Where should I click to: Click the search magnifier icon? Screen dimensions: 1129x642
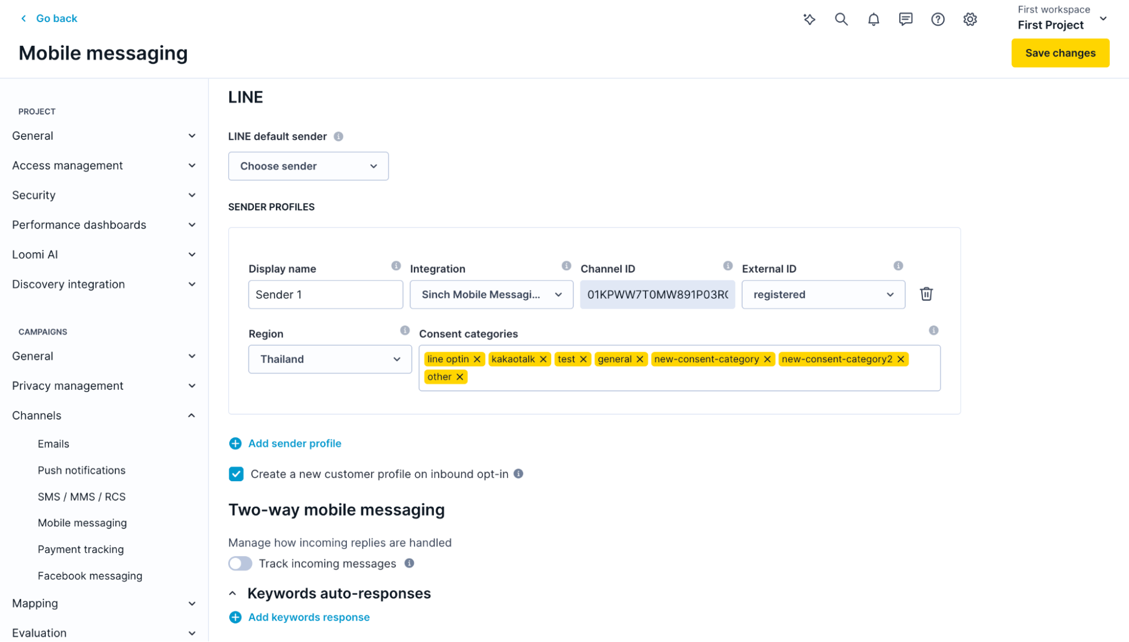click(x=841, y=19)
